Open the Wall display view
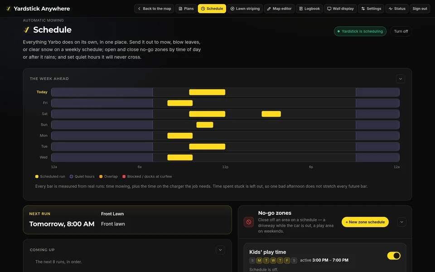435x272 pixels. [340, 9]
